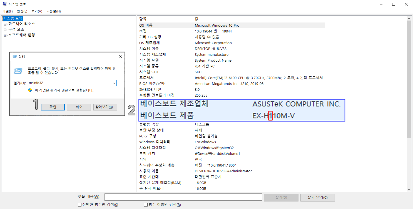413x209 pixels.
Task: Select 소프트웨어 환경 tree item label
Action: point(22,35)
